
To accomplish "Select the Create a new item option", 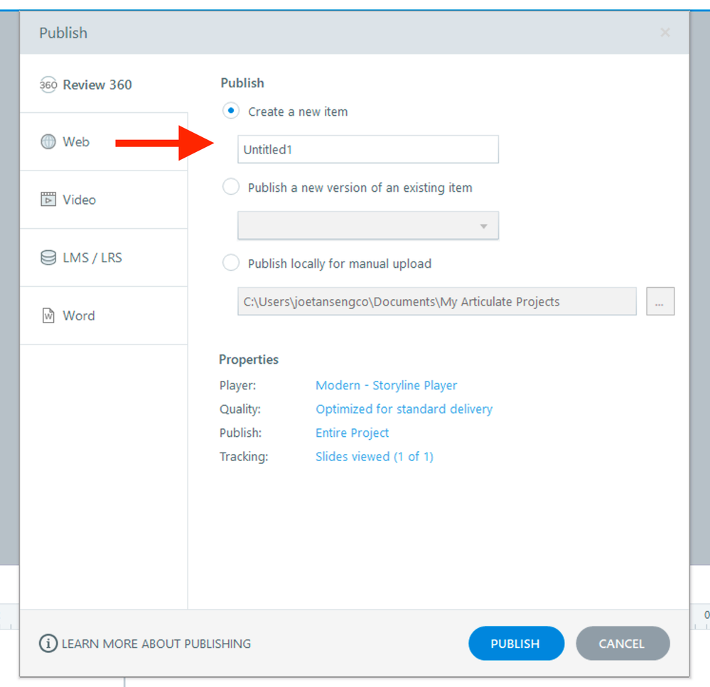I will [x=231, y=112].
